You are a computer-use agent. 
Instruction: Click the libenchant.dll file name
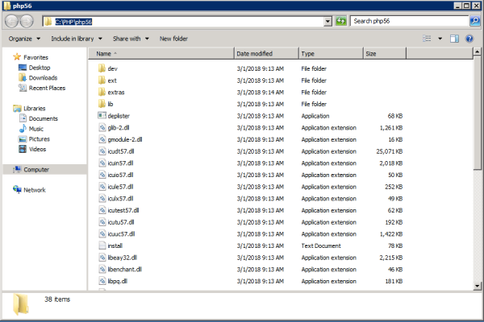tap(125, 269)
